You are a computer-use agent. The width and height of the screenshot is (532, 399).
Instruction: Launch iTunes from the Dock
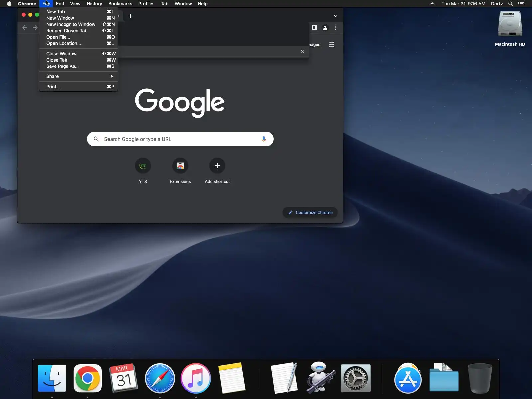[x=196, y=378]
